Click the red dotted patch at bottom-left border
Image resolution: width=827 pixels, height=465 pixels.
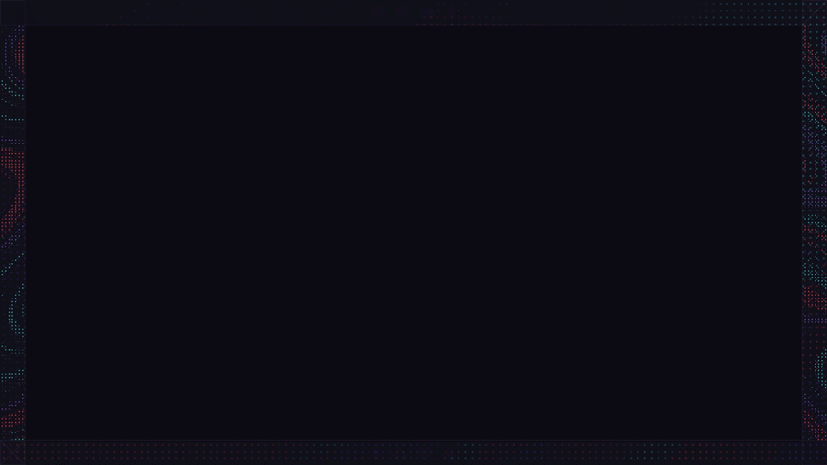[12, 421]
